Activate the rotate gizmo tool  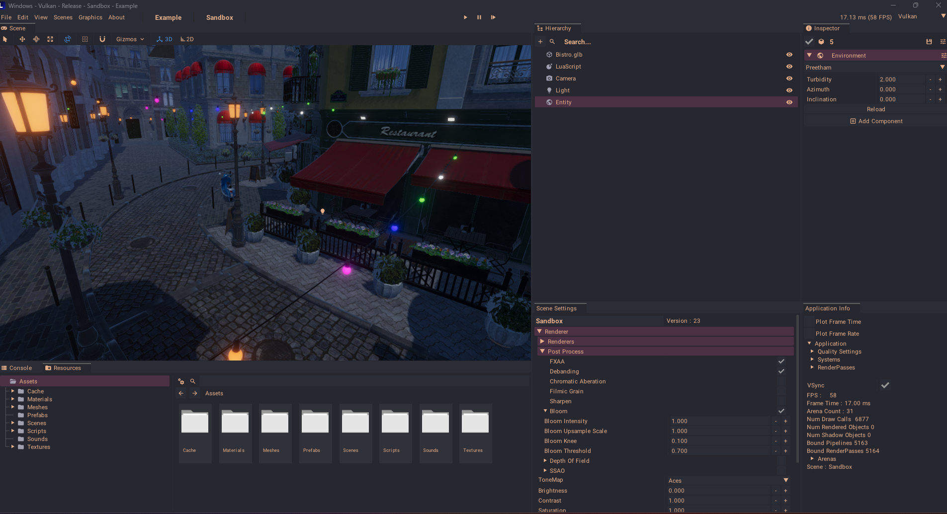(36, 39)
